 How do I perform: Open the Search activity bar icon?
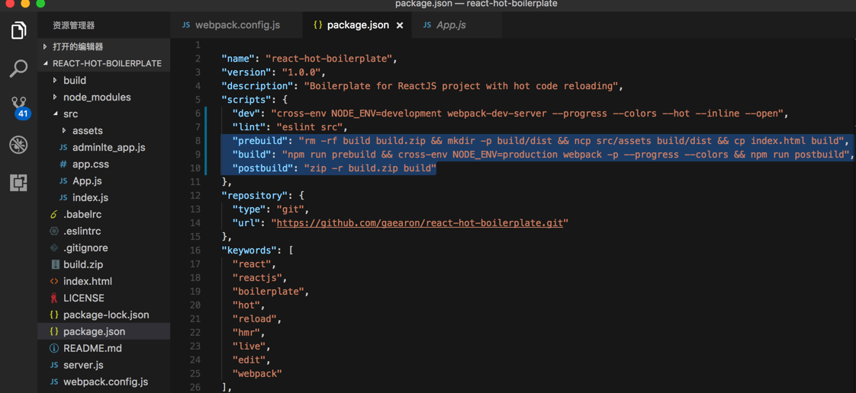pos(18,69)
